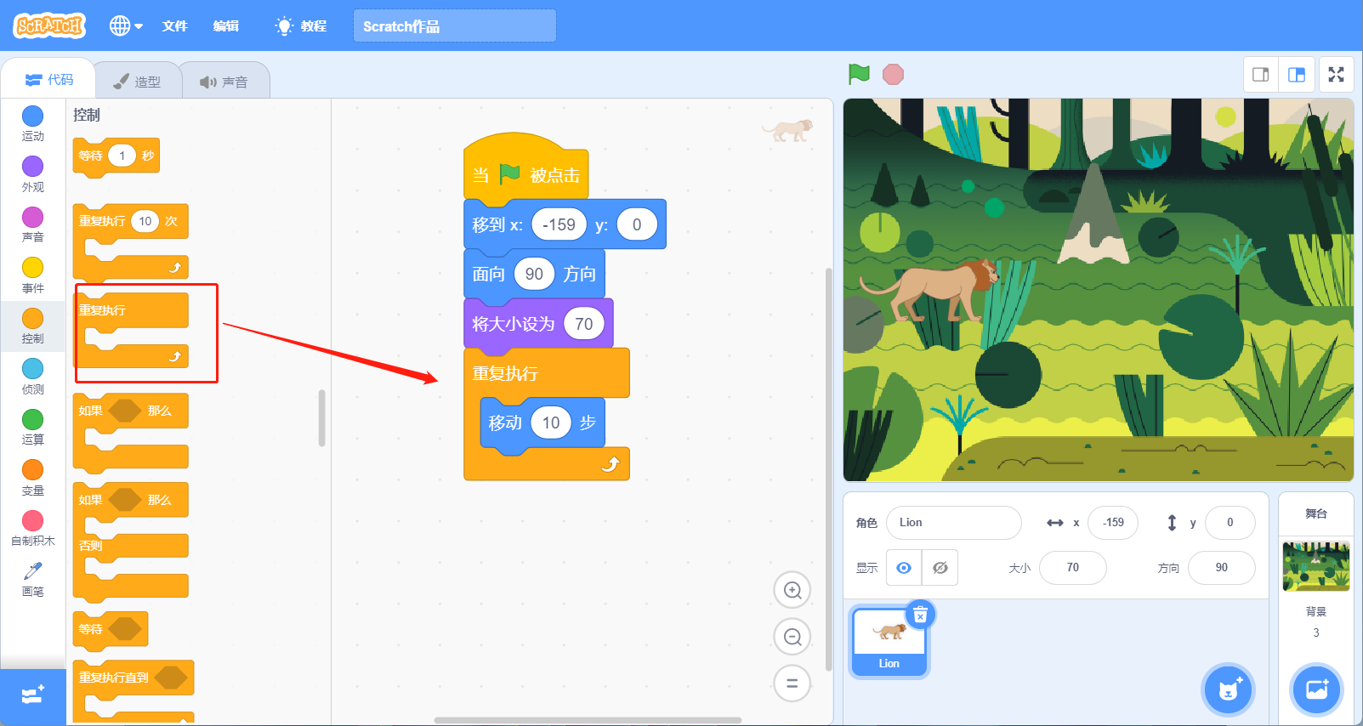Click the sprite 大小 size field

pos(1073,568)
